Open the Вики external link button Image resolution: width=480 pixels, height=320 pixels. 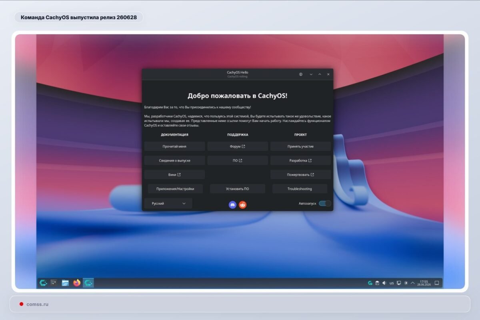(x=174, y=174)
